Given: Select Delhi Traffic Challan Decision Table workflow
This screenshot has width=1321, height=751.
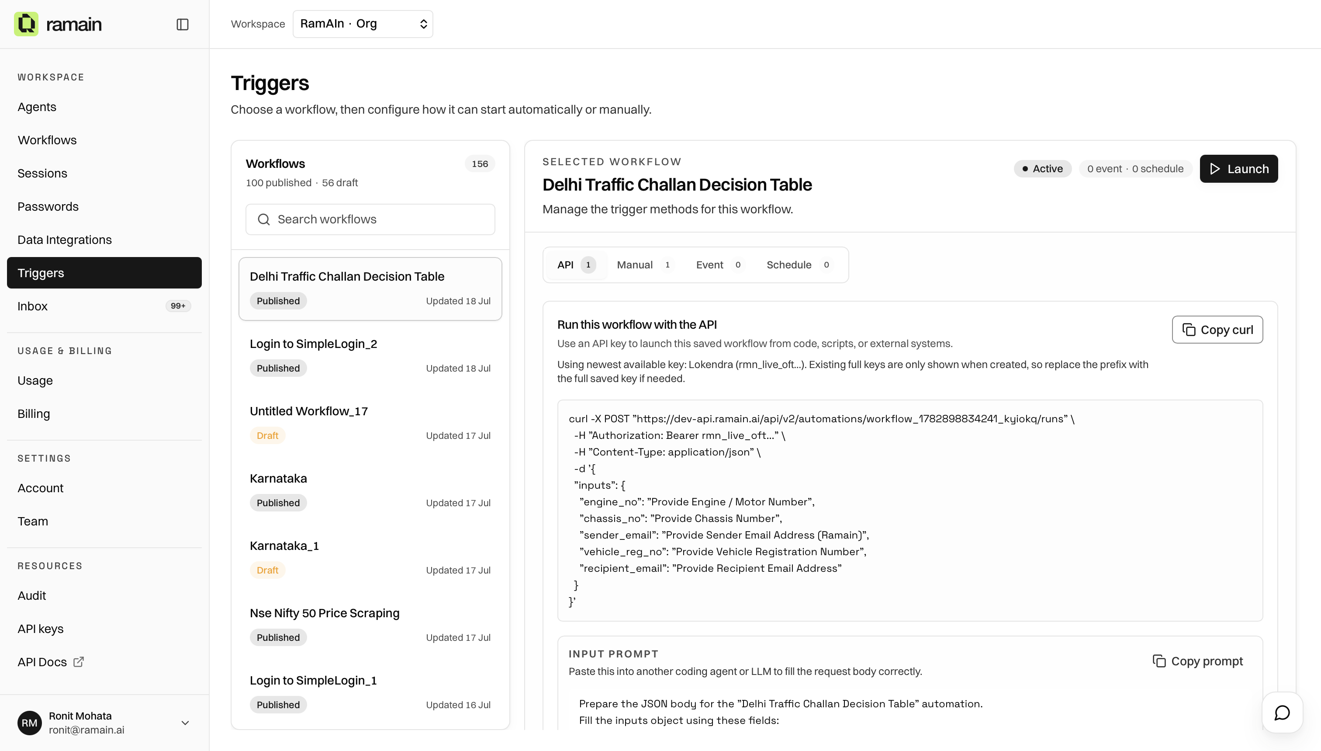Looking at the screenshot, I should point(370,289).
